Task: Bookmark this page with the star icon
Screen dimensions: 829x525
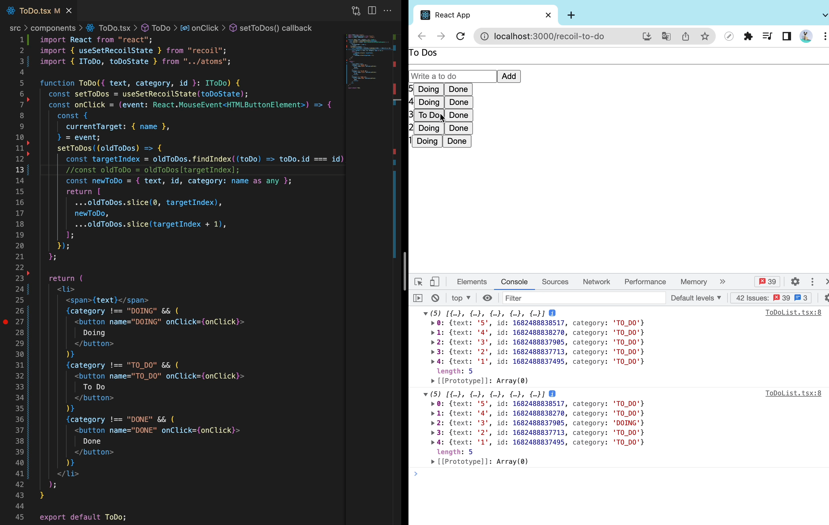Action: (x=705, y=36)
